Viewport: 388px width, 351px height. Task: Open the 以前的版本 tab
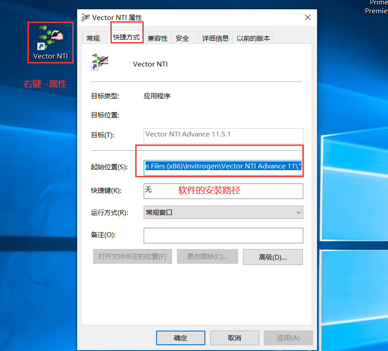(253, 38)
